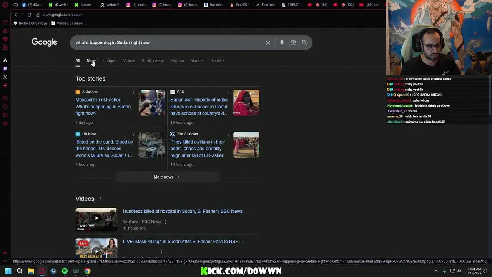Viewport: 492px width, 277px height.
Task: Open Al Jazeera 'Massacre in el-Fasher' article
Action: (103, 107)
